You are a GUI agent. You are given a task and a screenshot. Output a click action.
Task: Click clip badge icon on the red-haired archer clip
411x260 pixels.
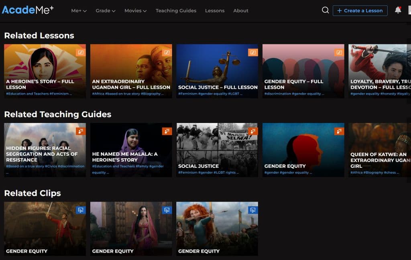[x=253, y=210]
